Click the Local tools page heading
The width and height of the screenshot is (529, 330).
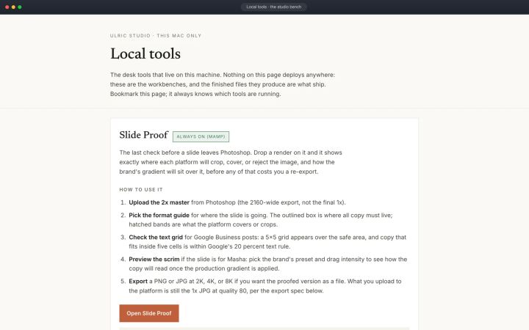(x=145, y=54)
